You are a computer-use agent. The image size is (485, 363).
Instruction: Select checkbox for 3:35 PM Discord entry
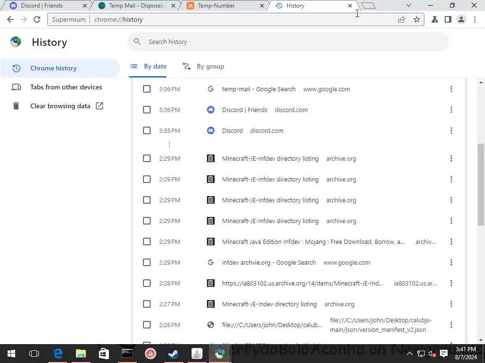[147, 130]
